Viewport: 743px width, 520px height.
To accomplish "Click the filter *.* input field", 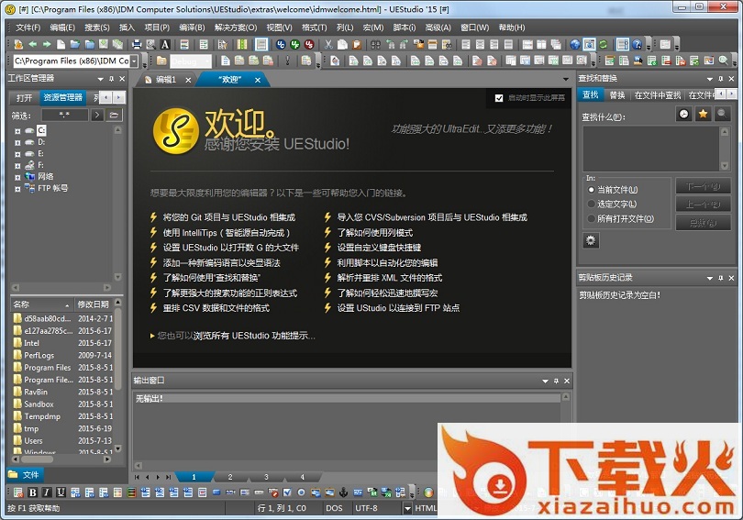I will click(64, 115).
